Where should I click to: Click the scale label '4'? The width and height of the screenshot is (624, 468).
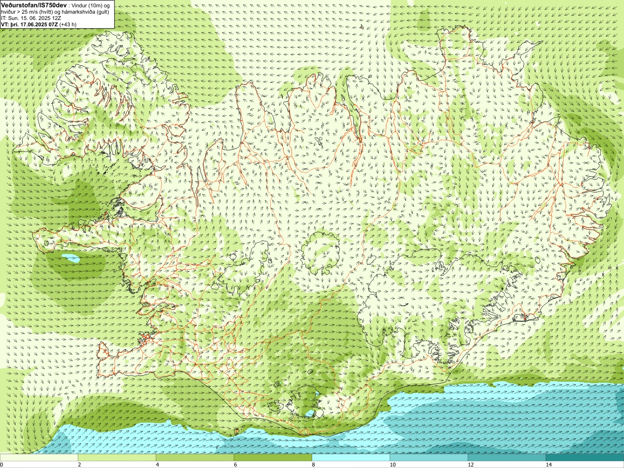point(157,465)
